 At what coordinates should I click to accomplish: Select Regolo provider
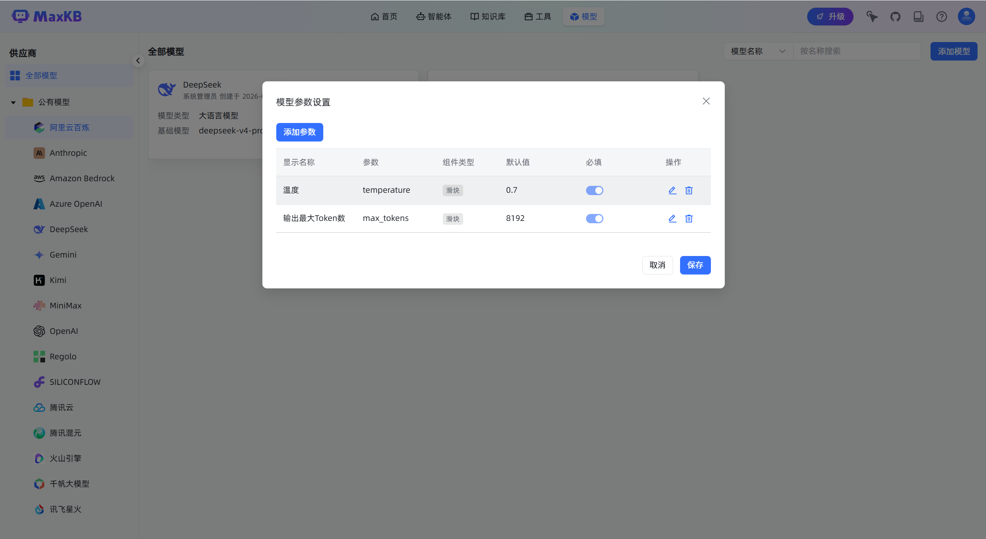click(69, 357)
